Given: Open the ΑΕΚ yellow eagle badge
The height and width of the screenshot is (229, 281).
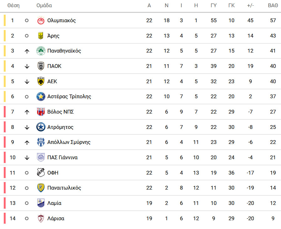Looking at the screenshot, I should coord(41,81).
